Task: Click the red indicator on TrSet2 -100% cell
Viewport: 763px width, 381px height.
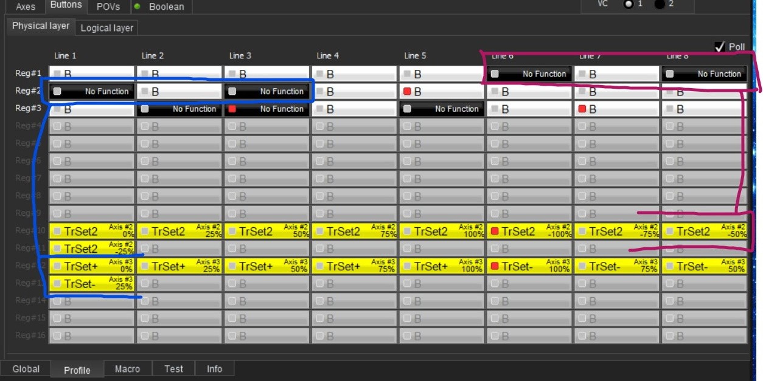Action: [495, 232]
